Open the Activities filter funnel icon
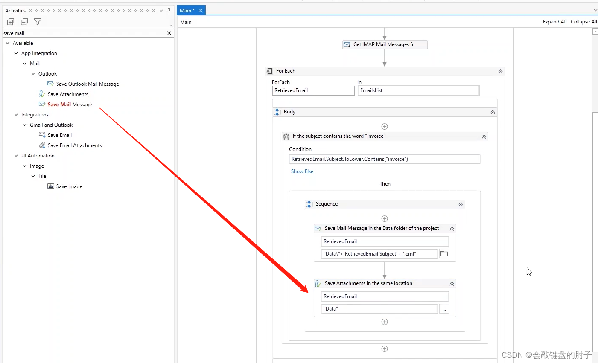Screen dimensions: 598x363 (38, 22)
